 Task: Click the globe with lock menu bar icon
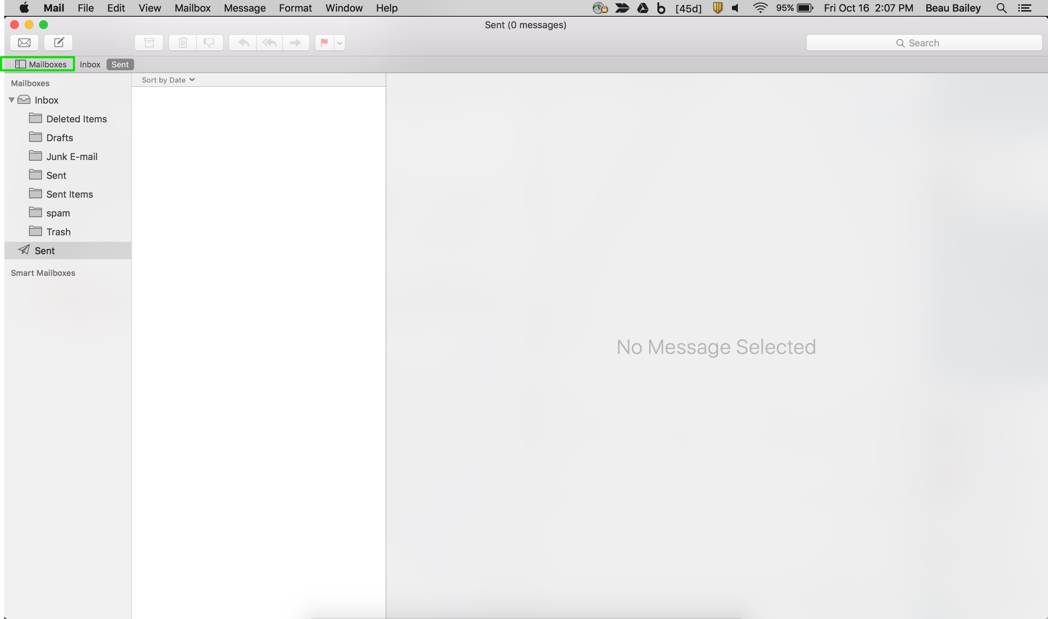[600, 8]
